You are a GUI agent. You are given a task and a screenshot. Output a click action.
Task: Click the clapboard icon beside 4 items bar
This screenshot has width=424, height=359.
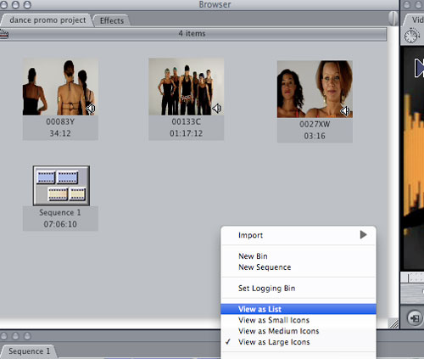coord(4,34)
